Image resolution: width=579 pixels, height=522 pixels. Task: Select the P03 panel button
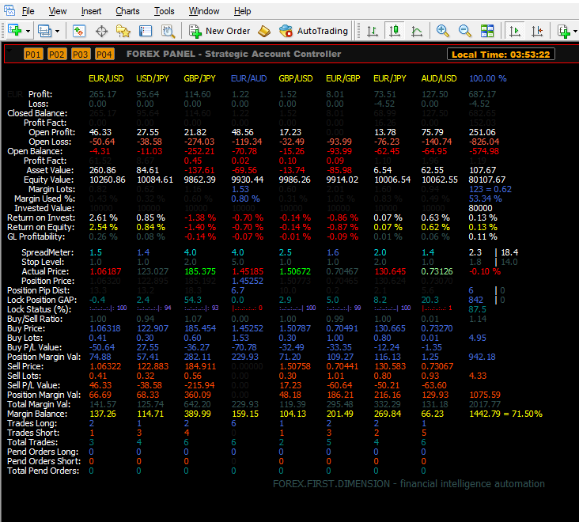click(x=81, y=55)
